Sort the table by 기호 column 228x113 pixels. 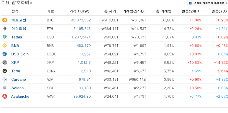coord(52,11)
